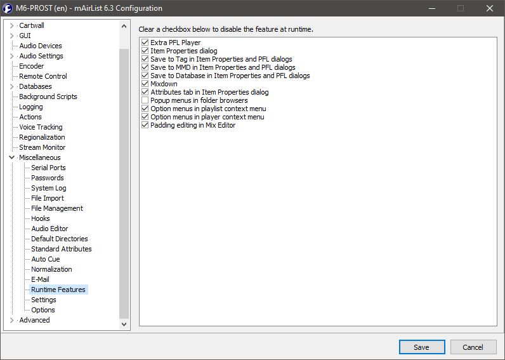505x360 pixels.
Task: Click the mAirList app icon in title bar
Action: [8, 8]
